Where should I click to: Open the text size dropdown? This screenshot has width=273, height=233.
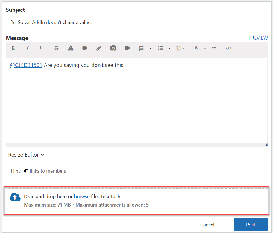(181, 48)
